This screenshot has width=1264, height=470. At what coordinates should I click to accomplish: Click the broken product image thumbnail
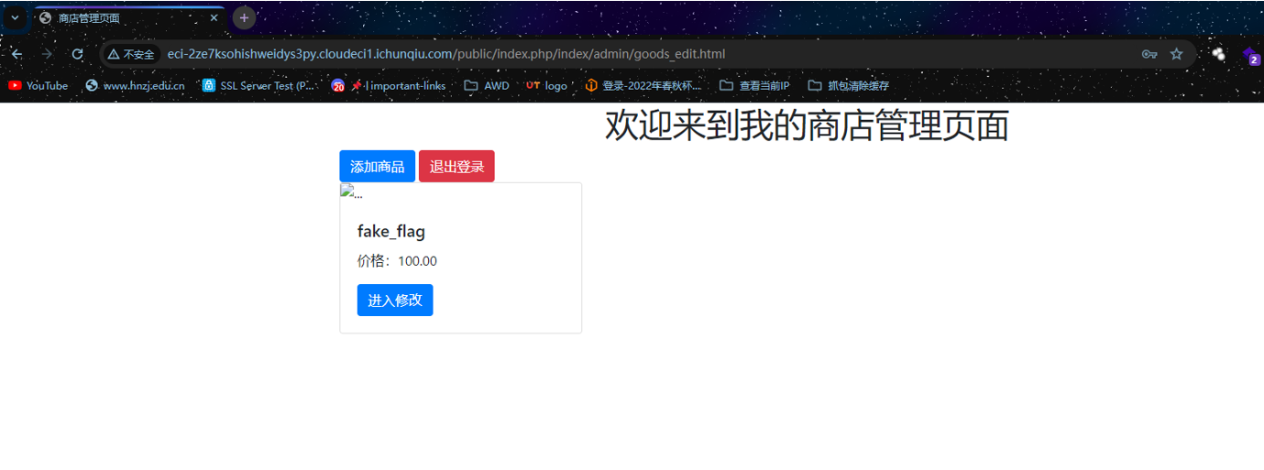coord(351,191)
